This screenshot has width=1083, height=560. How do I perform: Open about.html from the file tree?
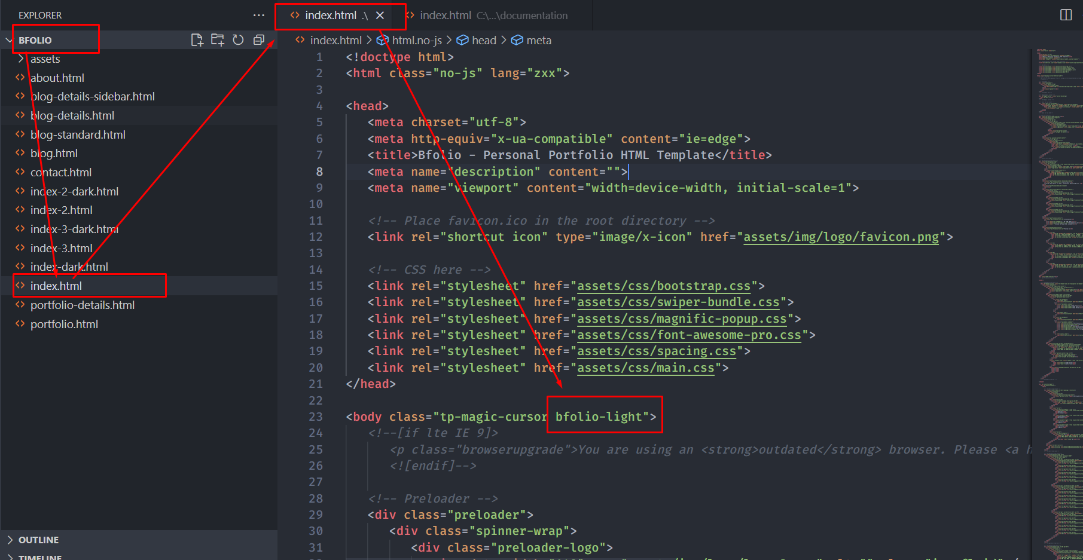click(57, 78)
